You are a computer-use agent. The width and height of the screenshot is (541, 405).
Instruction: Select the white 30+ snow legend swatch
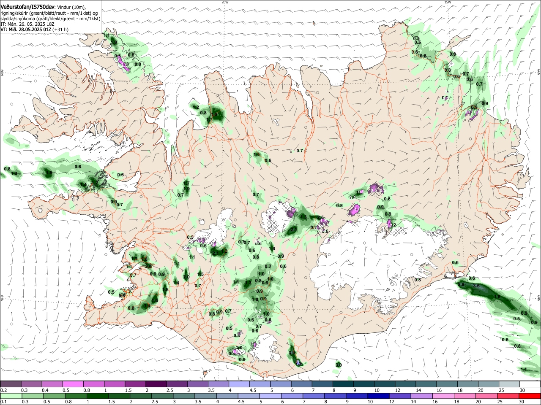(530, 384)
